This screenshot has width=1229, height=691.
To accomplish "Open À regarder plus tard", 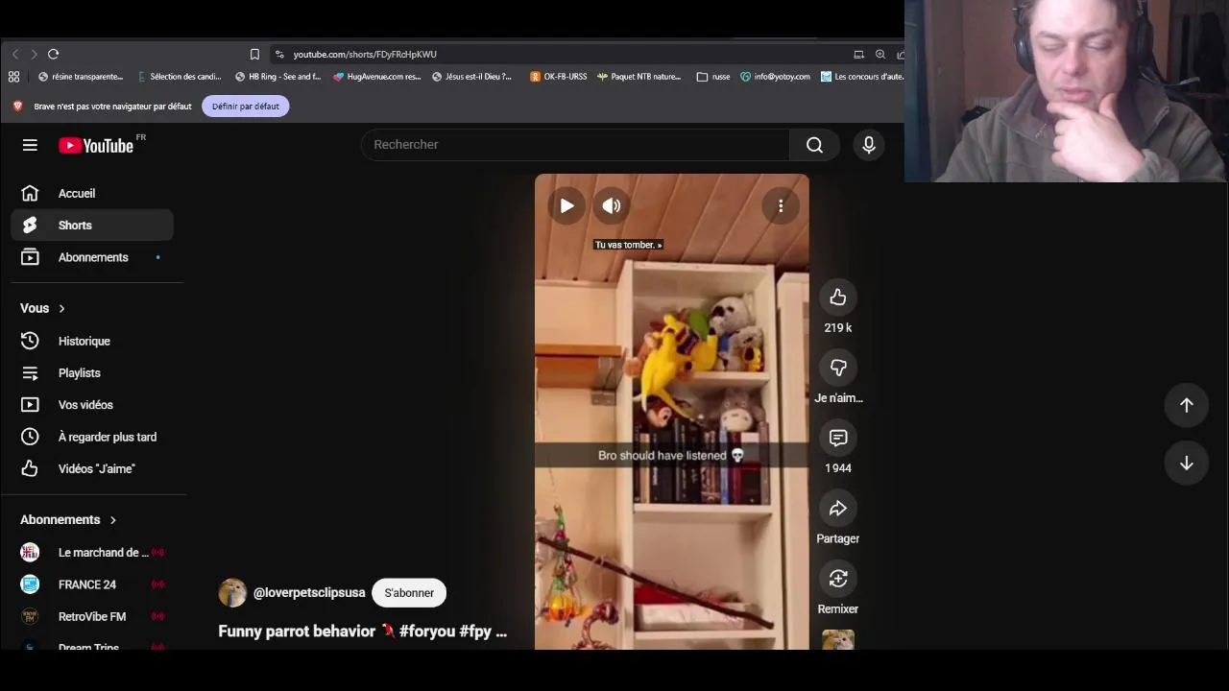I will coord(92,437).
